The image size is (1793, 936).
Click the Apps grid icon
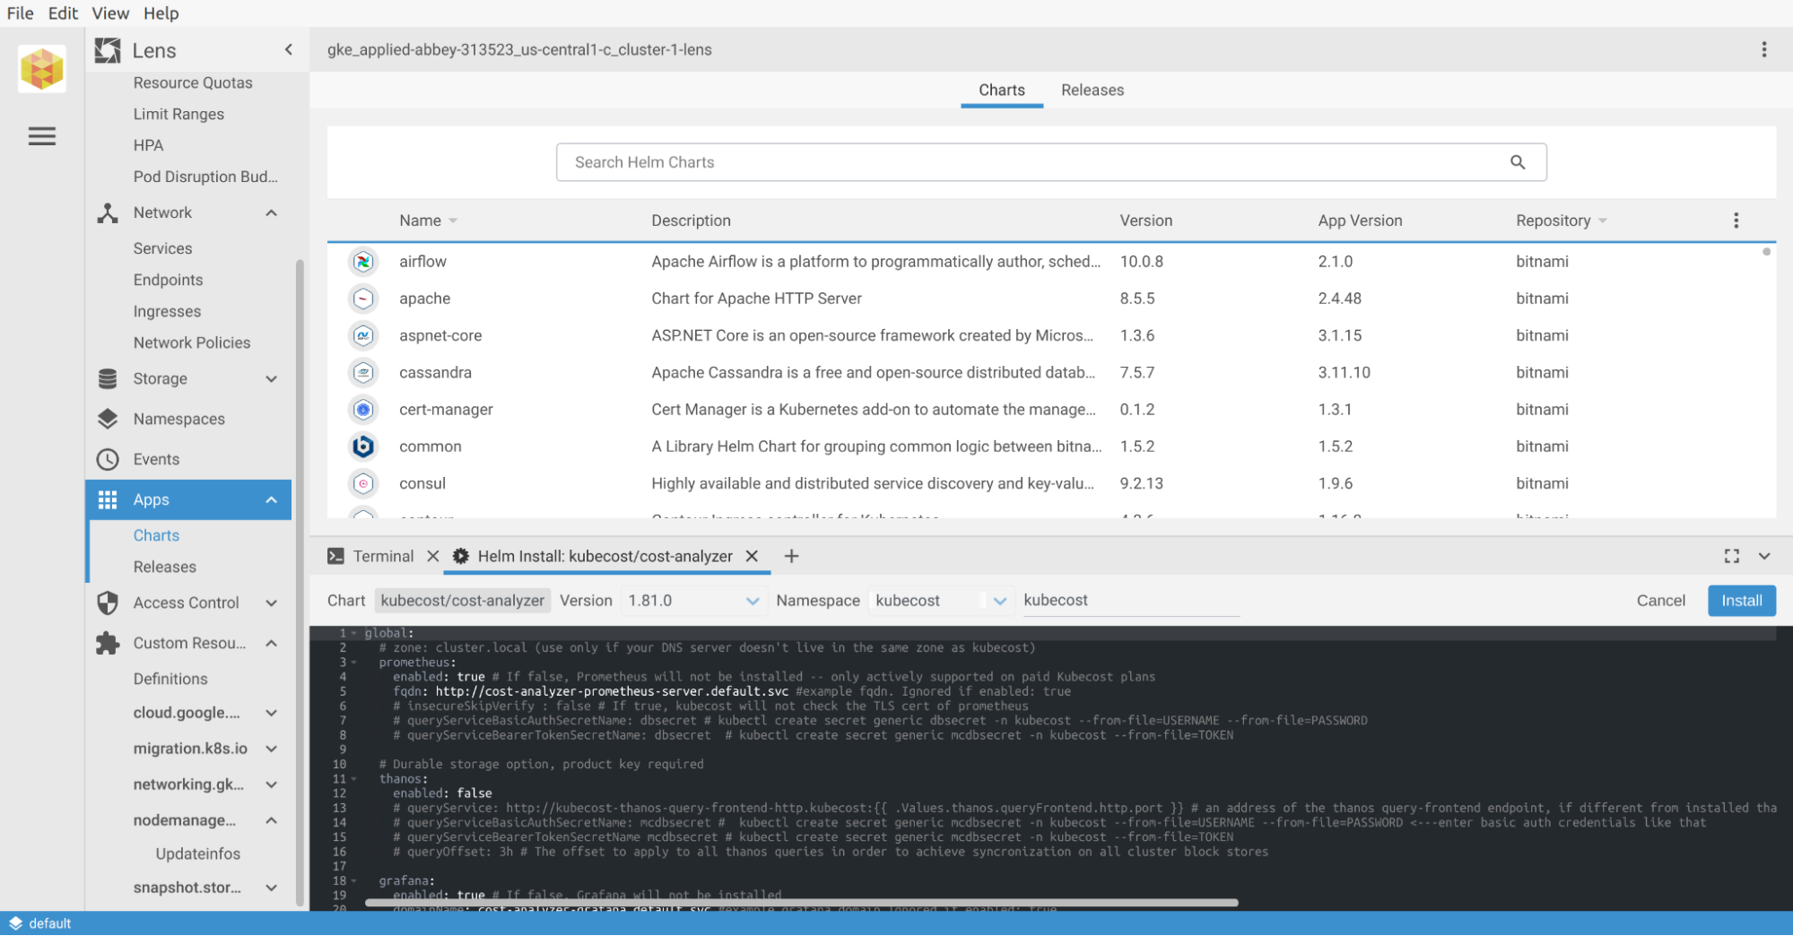coord(108,499)
